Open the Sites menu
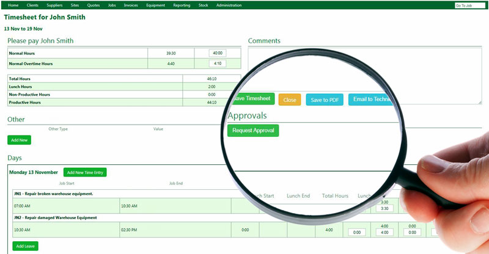The image size is (489, 254). tap(75, 5)
